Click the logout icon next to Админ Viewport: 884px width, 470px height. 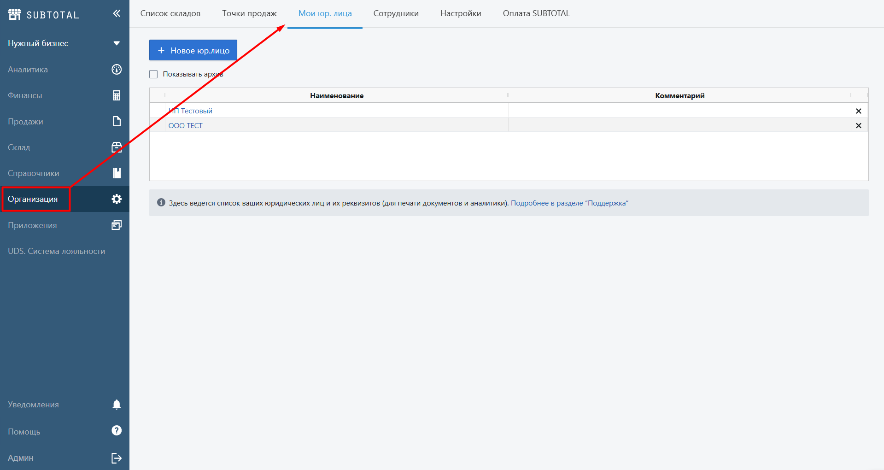tap(117, 458)
